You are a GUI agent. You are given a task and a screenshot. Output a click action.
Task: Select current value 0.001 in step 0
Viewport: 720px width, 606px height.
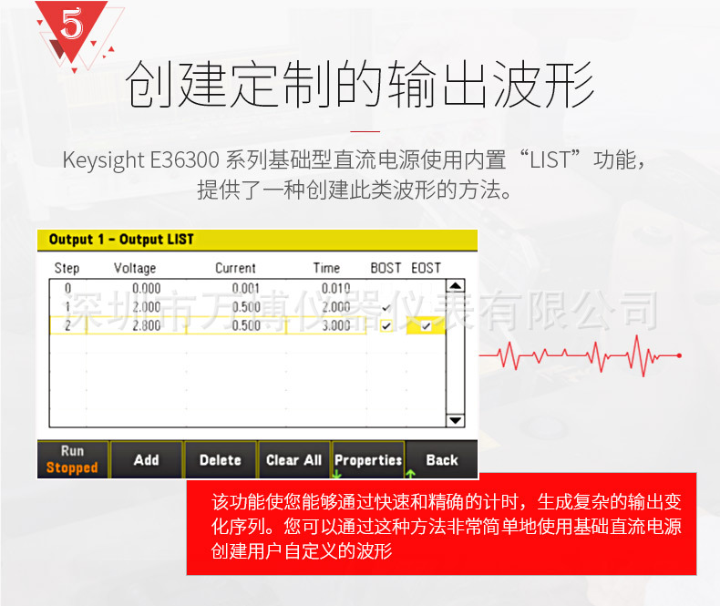(246, 288)
